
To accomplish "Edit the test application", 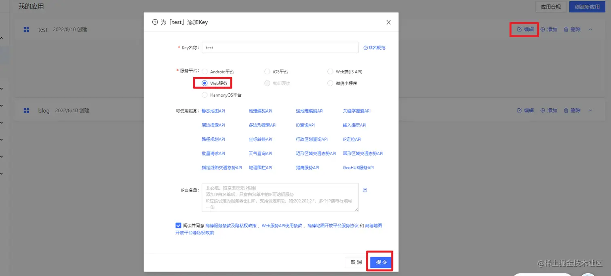I will [525, 29].
